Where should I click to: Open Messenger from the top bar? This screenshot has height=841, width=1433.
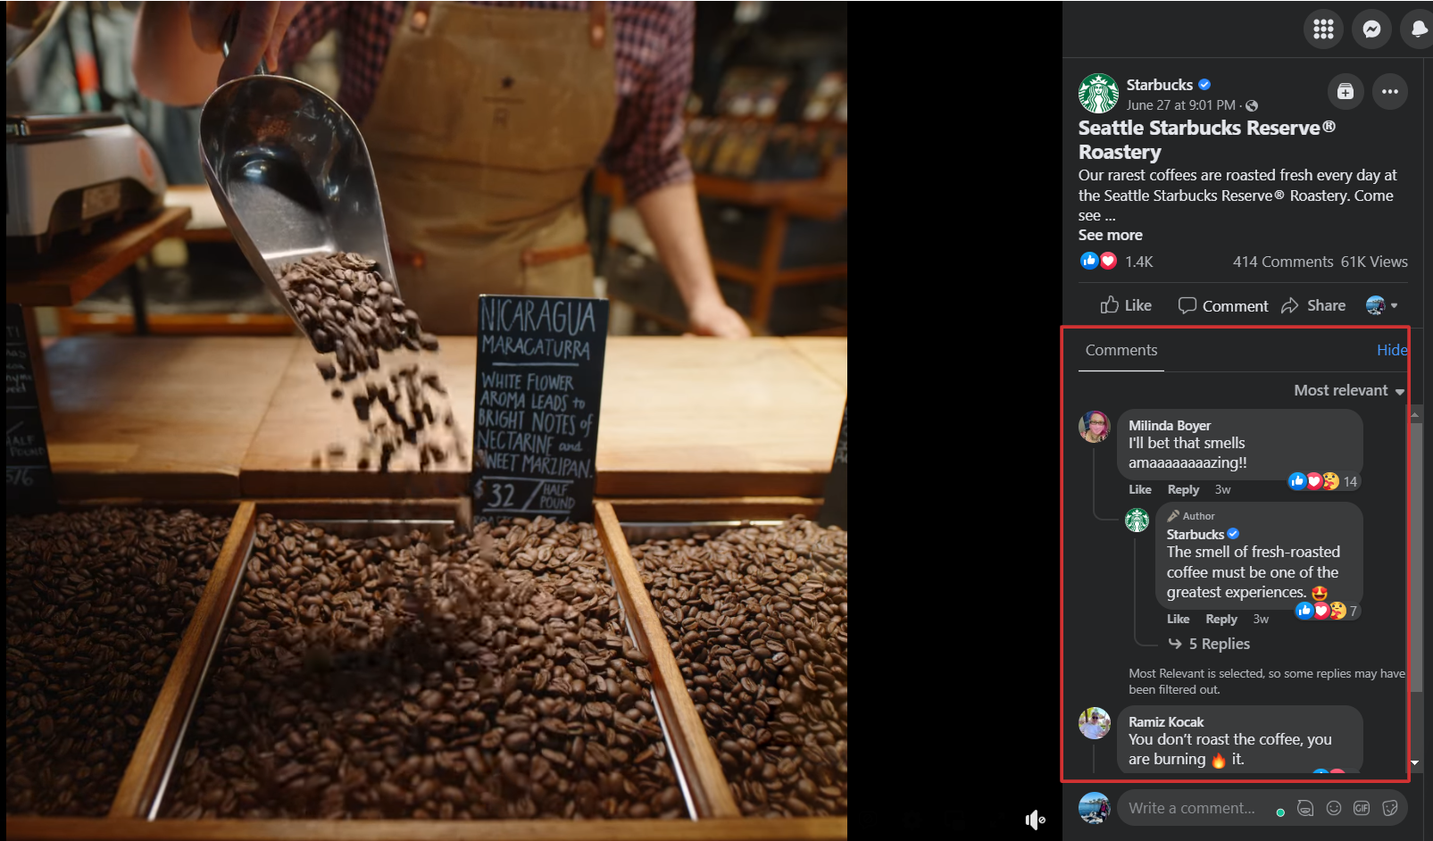(1371, 29)
